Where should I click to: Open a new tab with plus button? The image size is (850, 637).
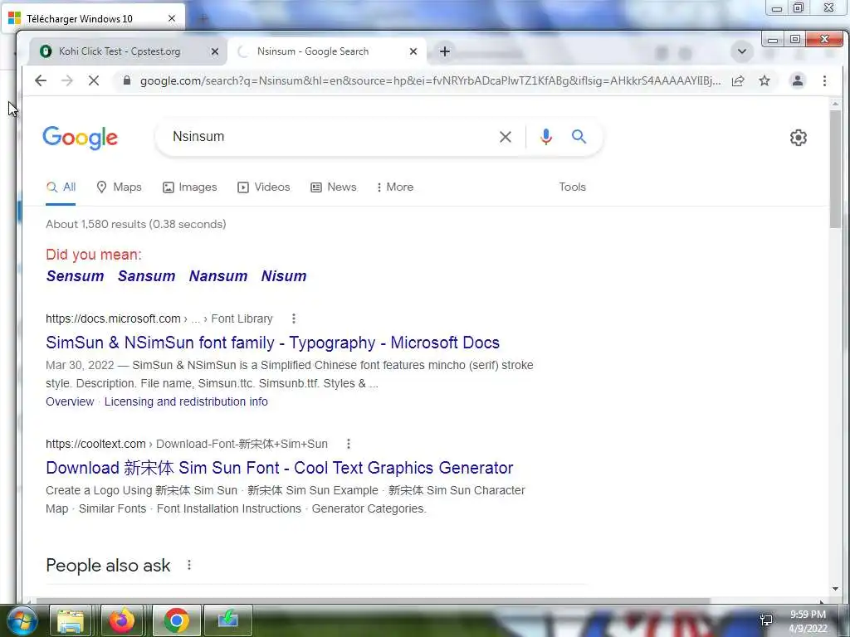pos(445,51)
